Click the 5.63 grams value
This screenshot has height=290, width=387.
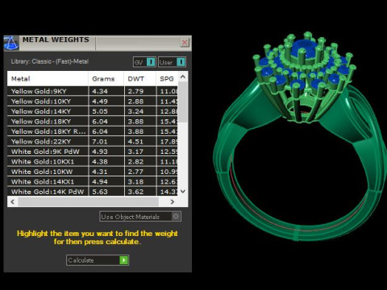pos(100,192)
